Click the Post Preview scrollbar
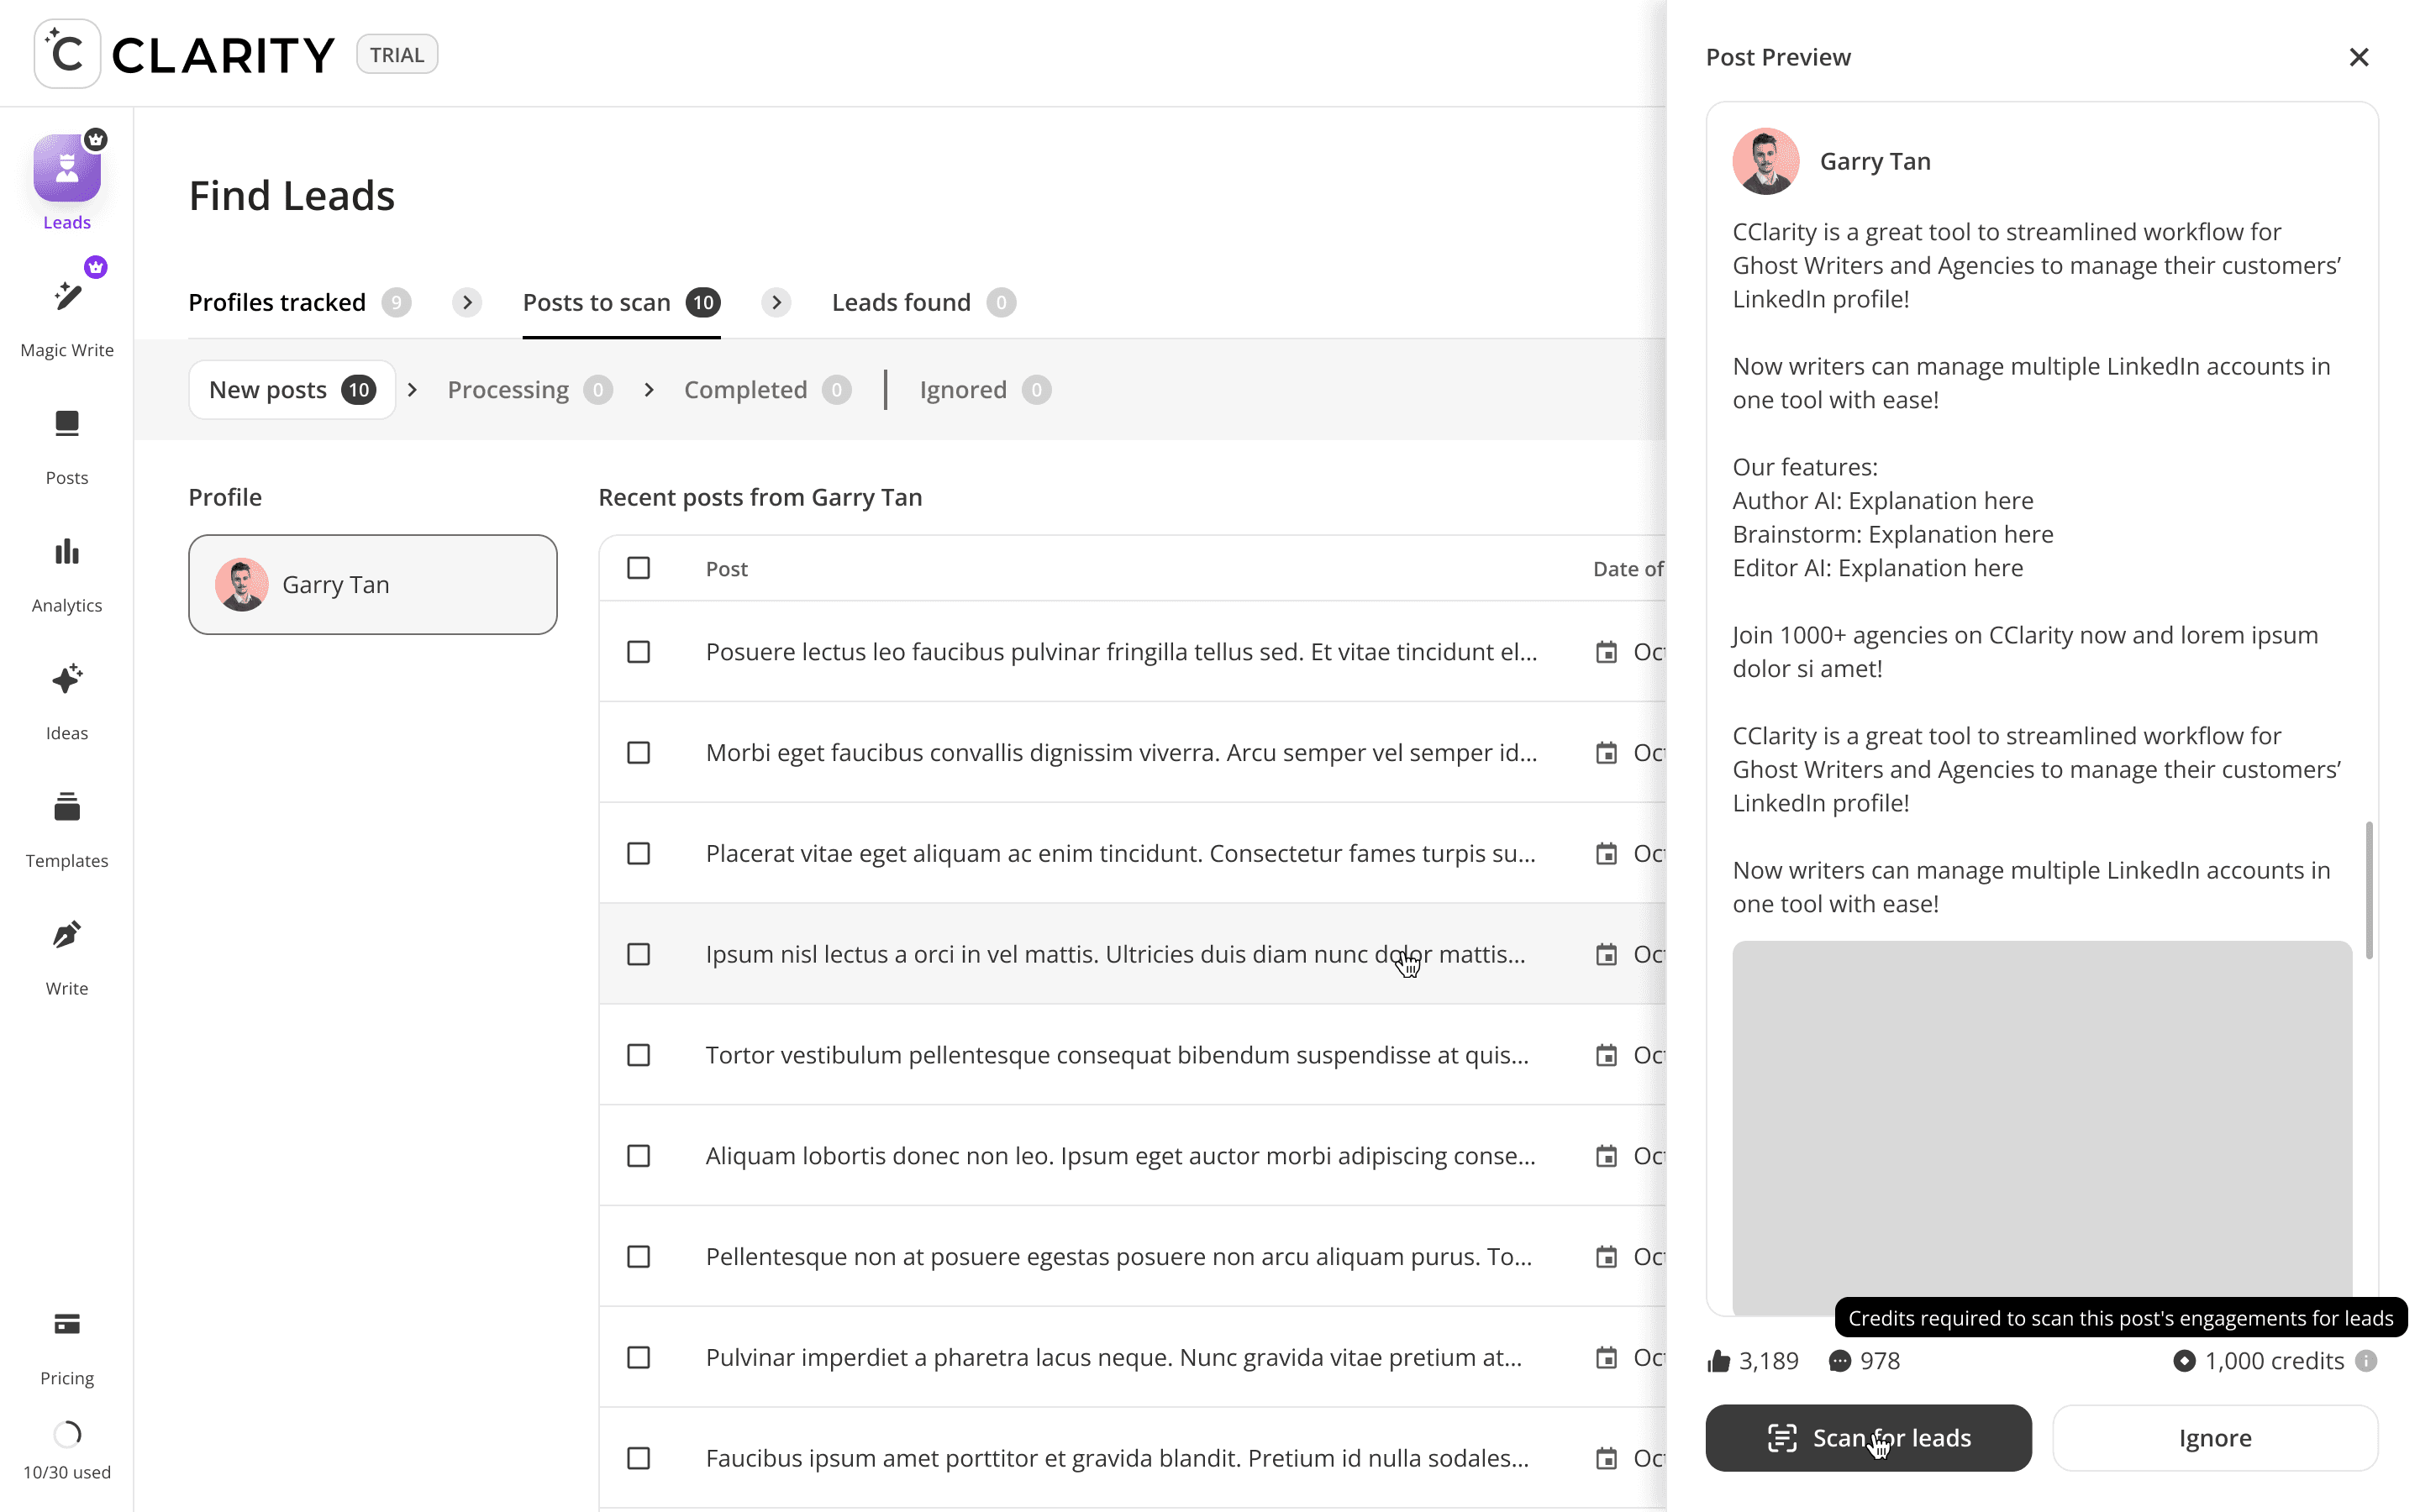2420x1512 pixels. pyautogui.click(x=2368, y=890)
